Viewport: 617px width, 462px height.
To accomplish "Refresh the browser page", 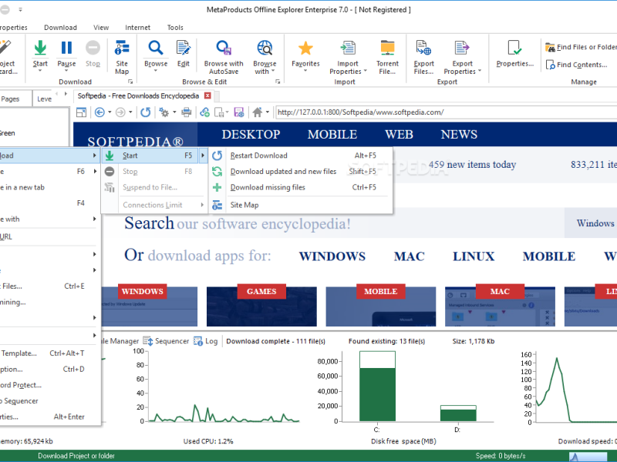I will tap(146, 112).
